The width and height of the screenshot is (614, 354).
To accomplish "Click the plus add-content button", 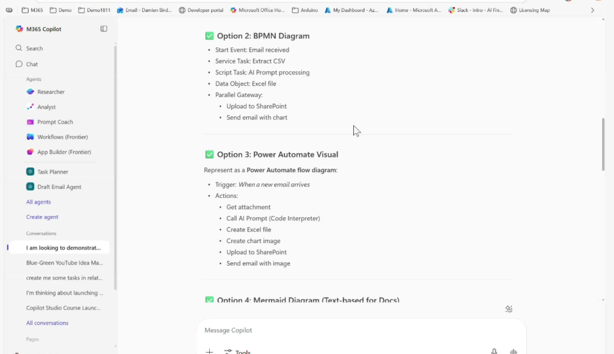I will click(x=209, y=352).
